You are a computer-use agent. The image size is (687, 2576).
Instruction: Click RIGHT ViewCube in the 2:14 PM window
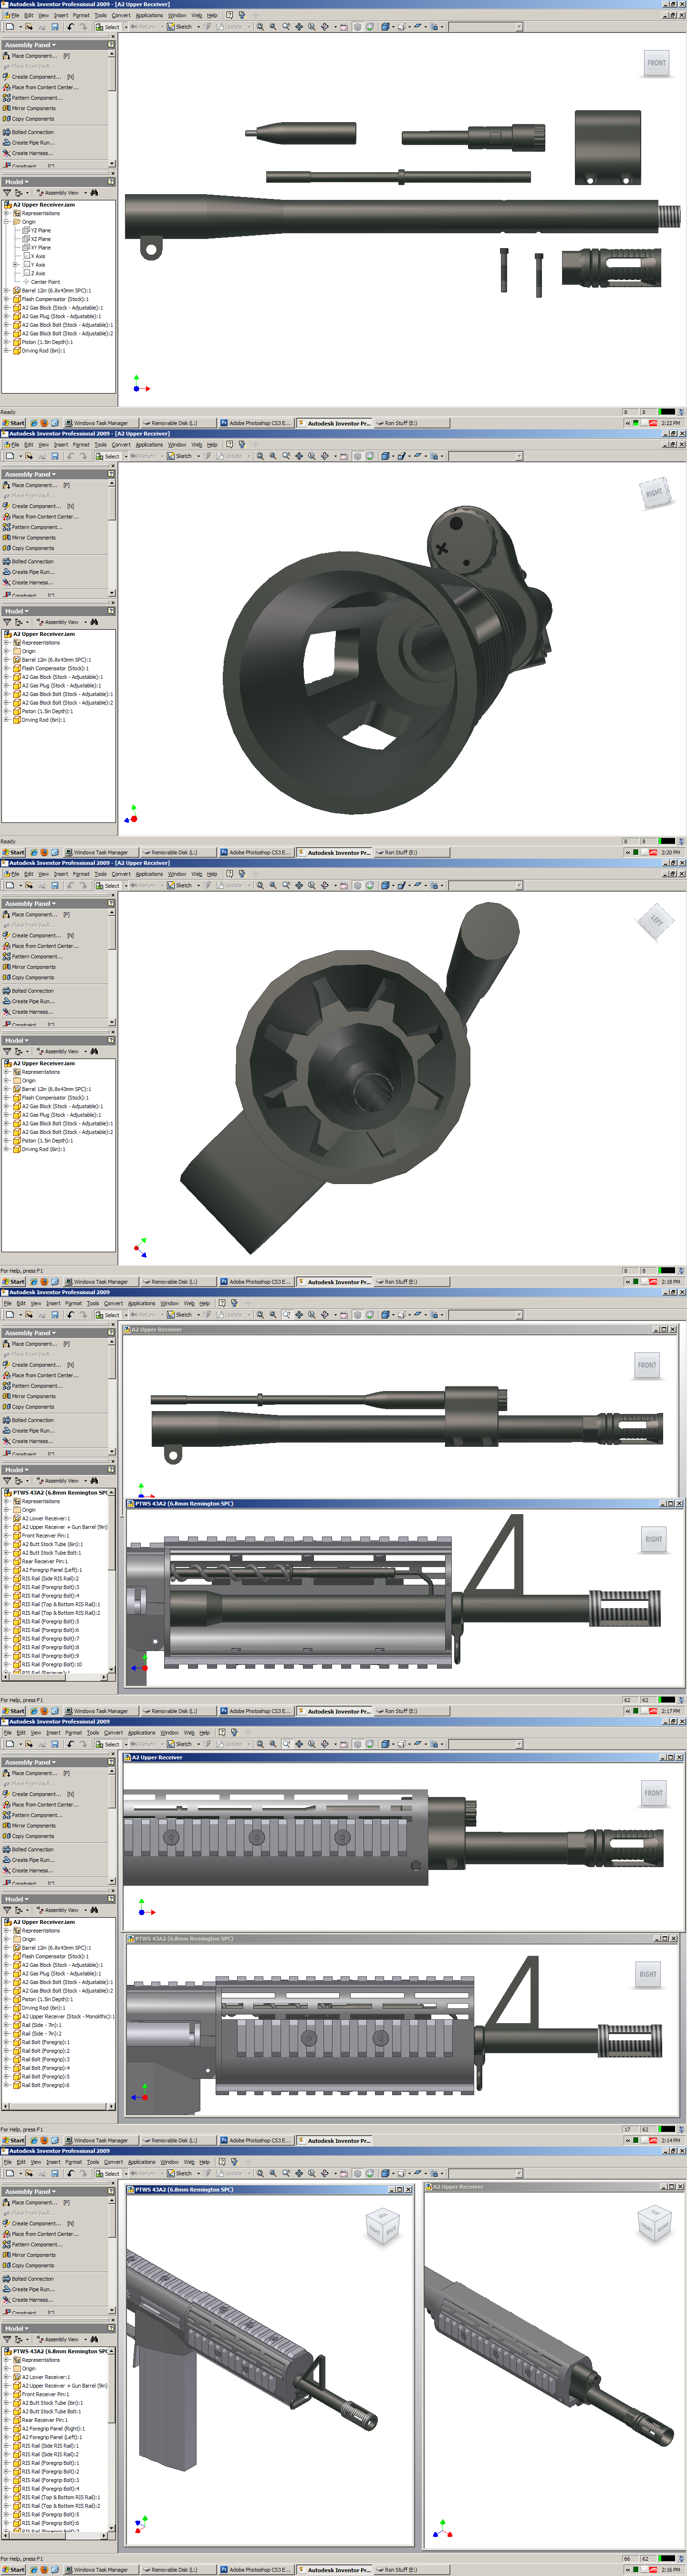coord(648,1974)
